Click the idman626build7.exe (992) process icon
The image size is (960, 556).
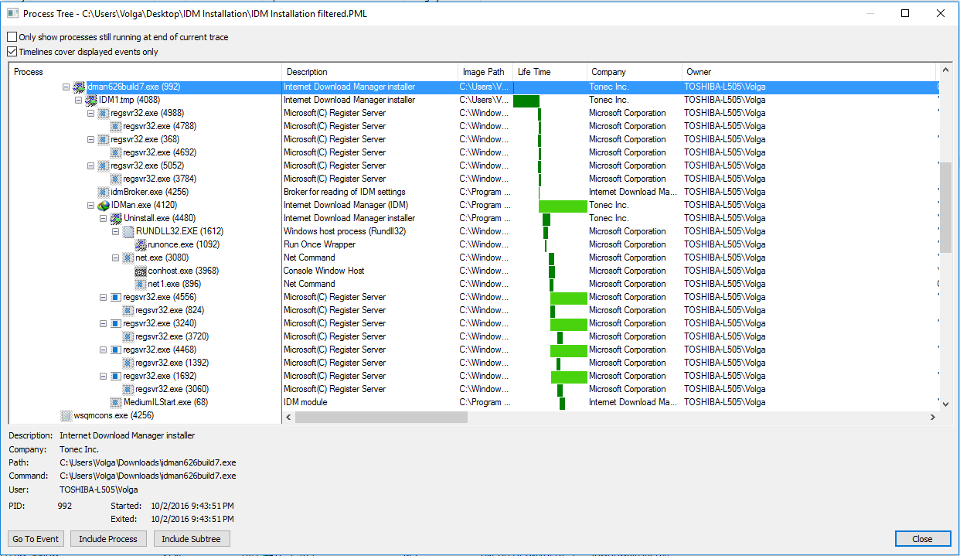pyautogui.click(x=79, y=87)
